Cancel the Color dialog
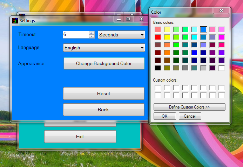Screen dimensions: 243x167 190,116
